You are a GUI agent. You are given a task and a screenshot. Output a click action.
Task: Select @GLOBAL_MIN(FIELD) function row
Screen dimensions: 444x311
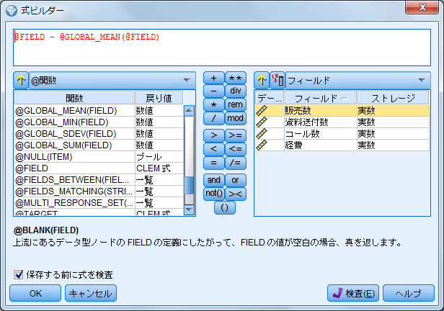point(99,122)
